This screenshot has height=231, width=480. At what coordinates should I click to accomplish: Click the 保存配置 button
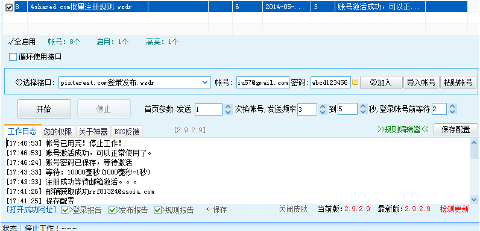point(455,129)
